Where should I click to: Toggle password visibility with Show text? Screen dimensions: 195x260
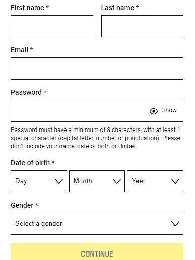169,110
